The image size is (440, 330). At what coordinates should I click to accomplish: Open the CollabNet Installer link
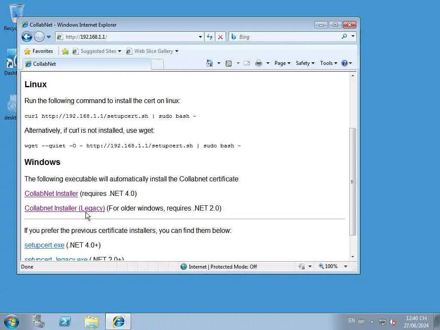coord(52,194)
